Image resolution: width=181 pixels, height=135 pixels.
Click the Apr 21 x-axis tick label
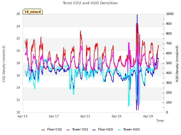(85, 116)
